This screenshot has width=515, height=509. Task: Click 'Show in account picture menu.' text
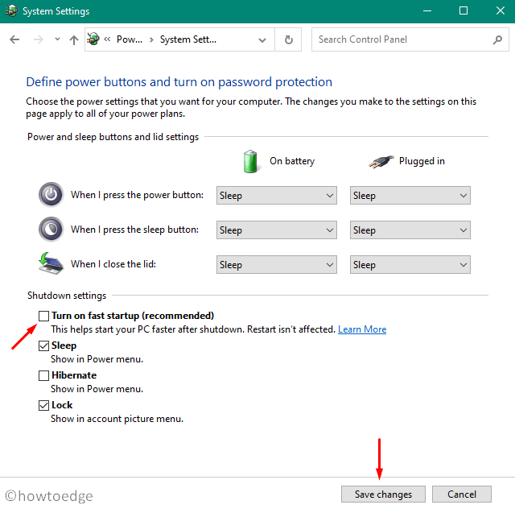click(117, 419)
